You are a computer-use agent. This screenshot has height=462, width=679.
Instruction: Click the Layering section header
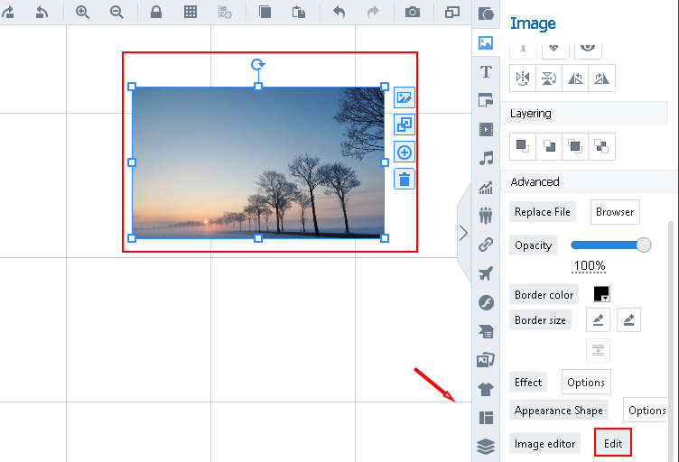coord(583,114)
